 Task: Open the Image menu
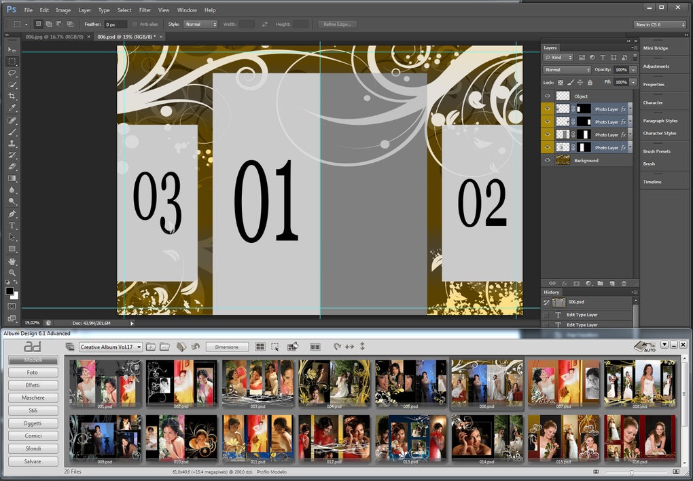click(63, 10)
